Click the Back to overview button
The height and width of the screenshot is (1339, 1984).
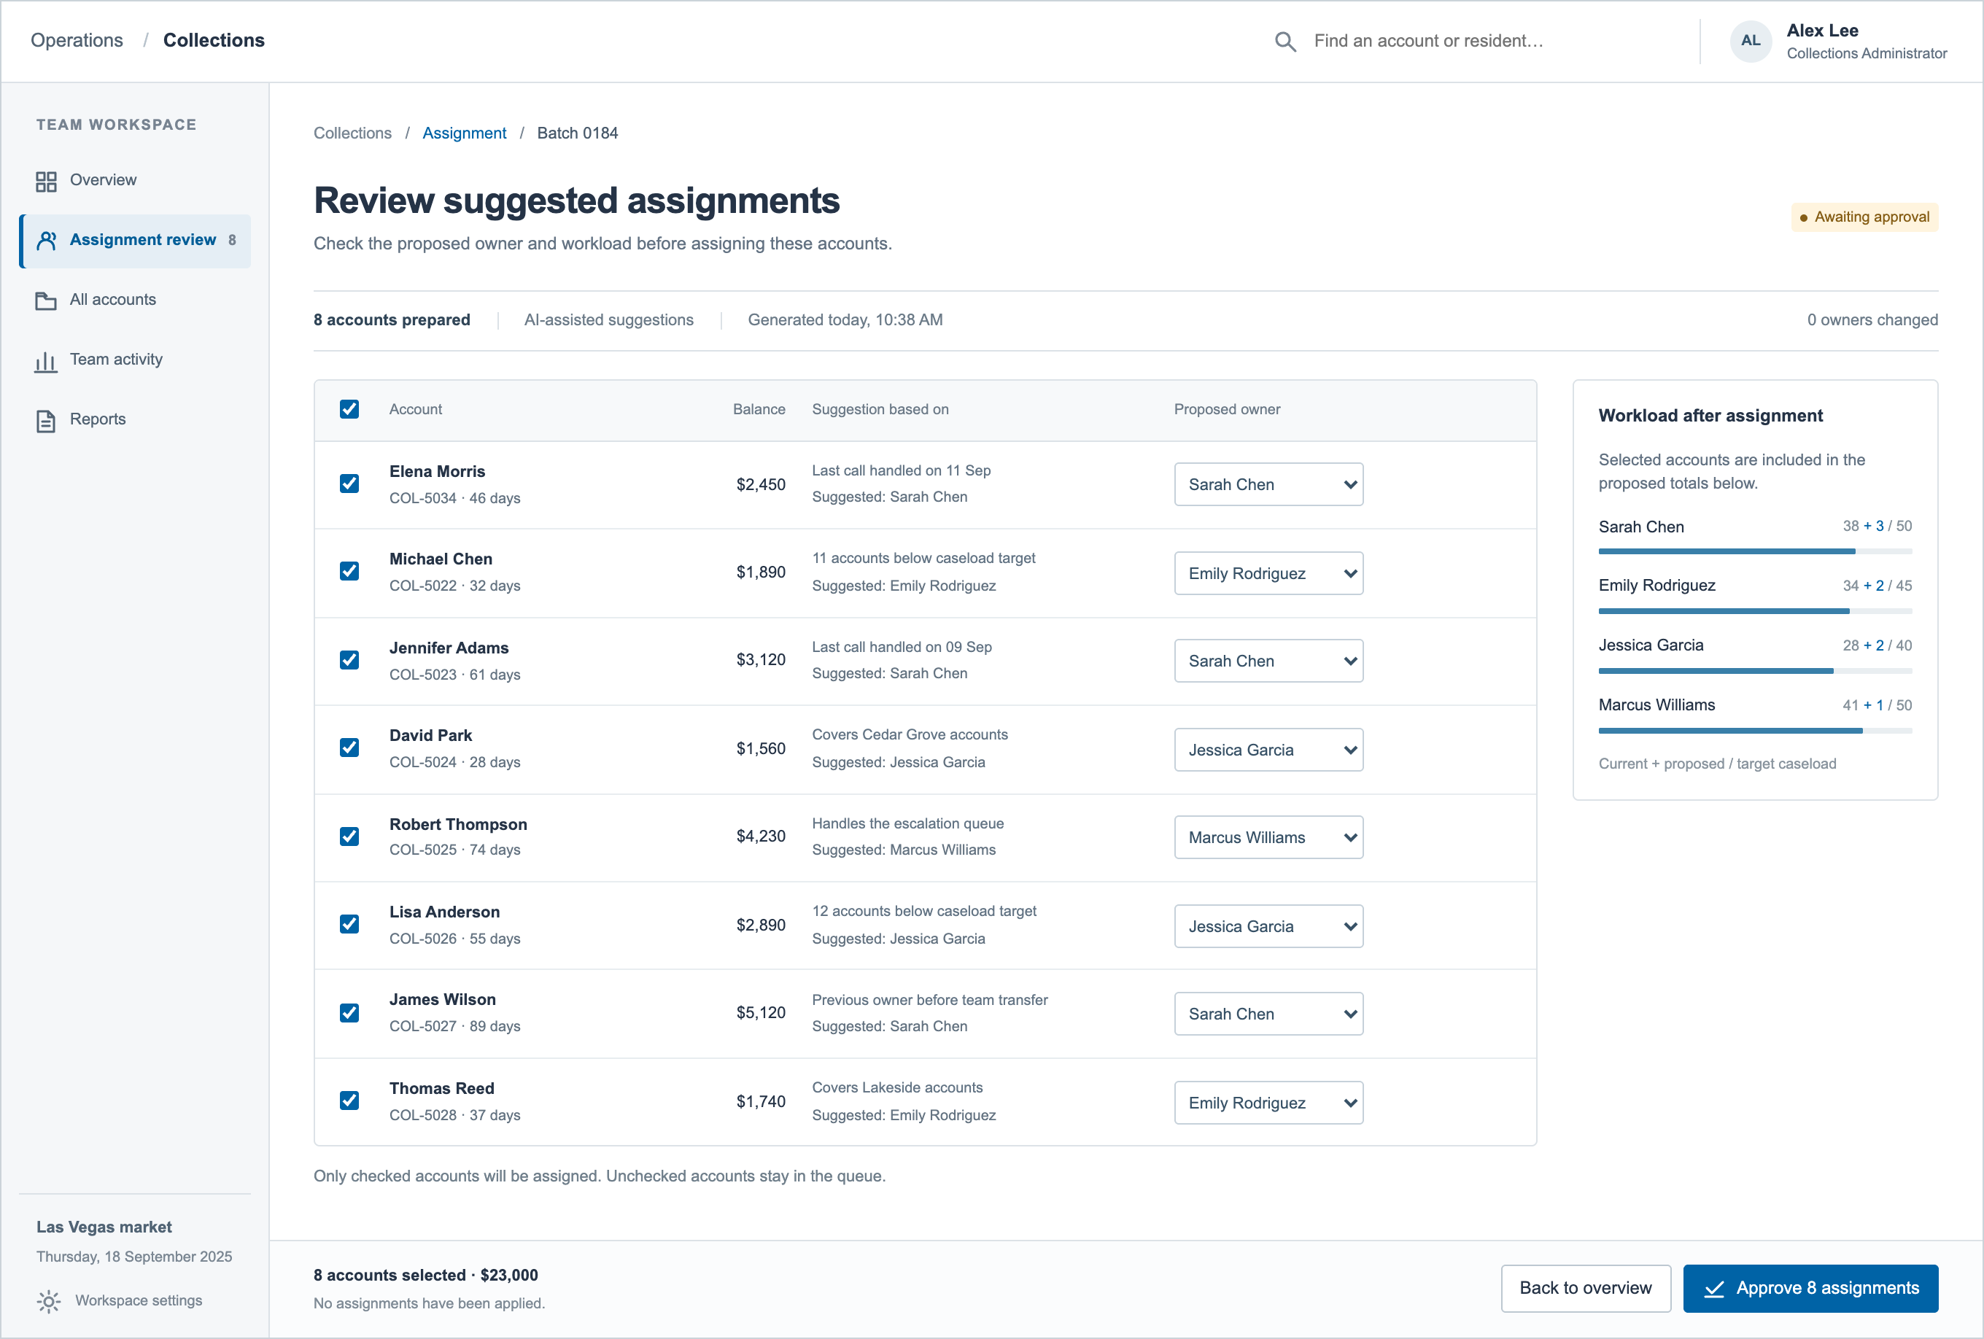(x=1585, y=1288)
